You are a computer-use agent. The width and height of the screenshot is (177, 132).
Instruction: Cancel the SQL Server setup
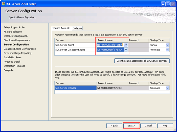click(x=148, y=125)
